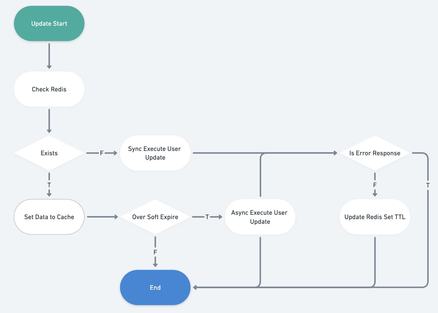Screen dimensions: 438x313
Task: Click the Set Data to Cache node
Action: 49,217
